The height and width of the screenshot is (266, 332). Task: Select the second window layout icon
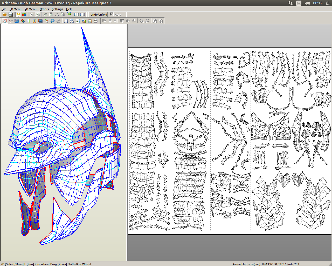82,15
